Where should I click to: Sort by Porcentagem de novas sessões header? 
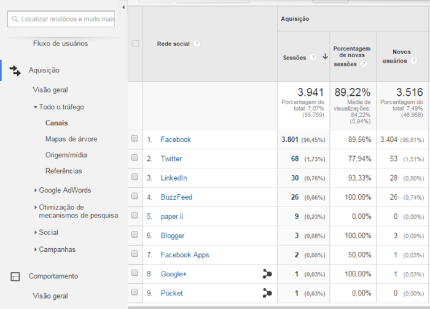[352, 56]
